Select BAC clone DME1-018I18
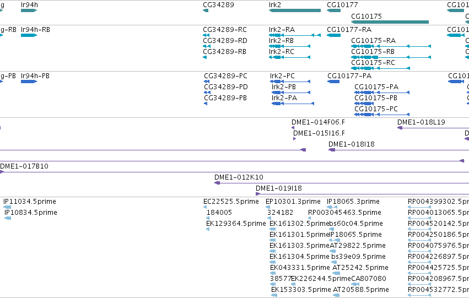 (351, 144)
